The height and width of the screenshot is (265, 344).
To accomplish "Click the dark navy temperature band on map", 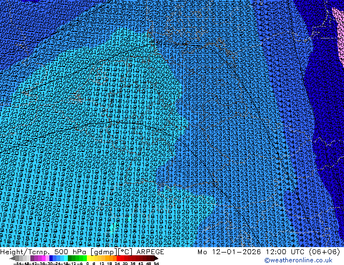I will coord(323,108).
